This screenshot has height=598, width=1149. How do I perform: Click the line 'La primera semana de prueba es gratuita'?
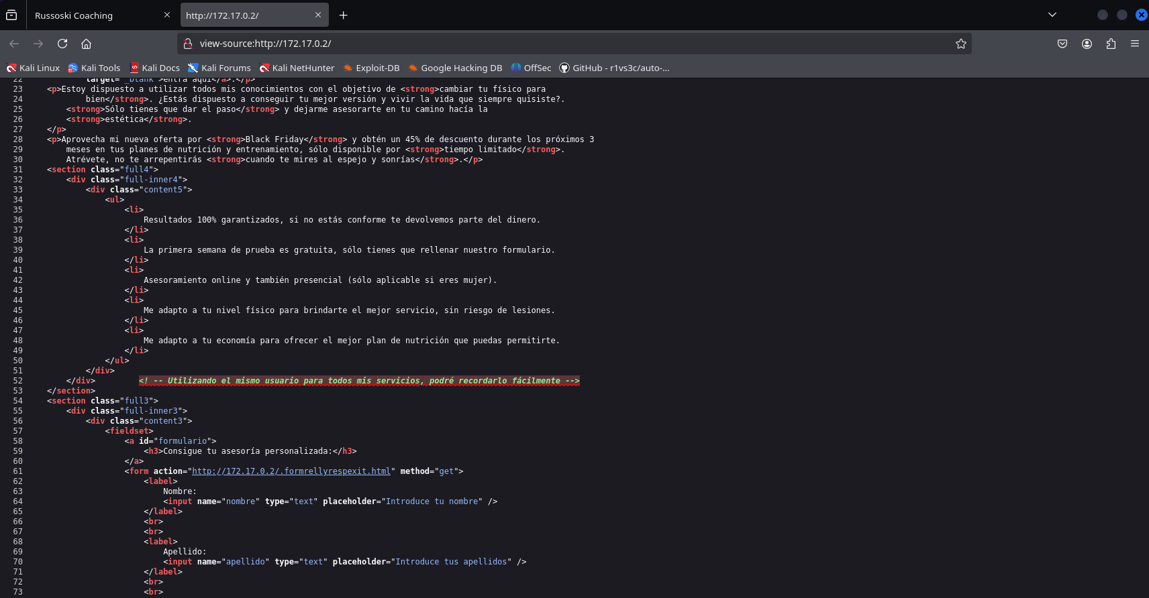pos(349,250)
